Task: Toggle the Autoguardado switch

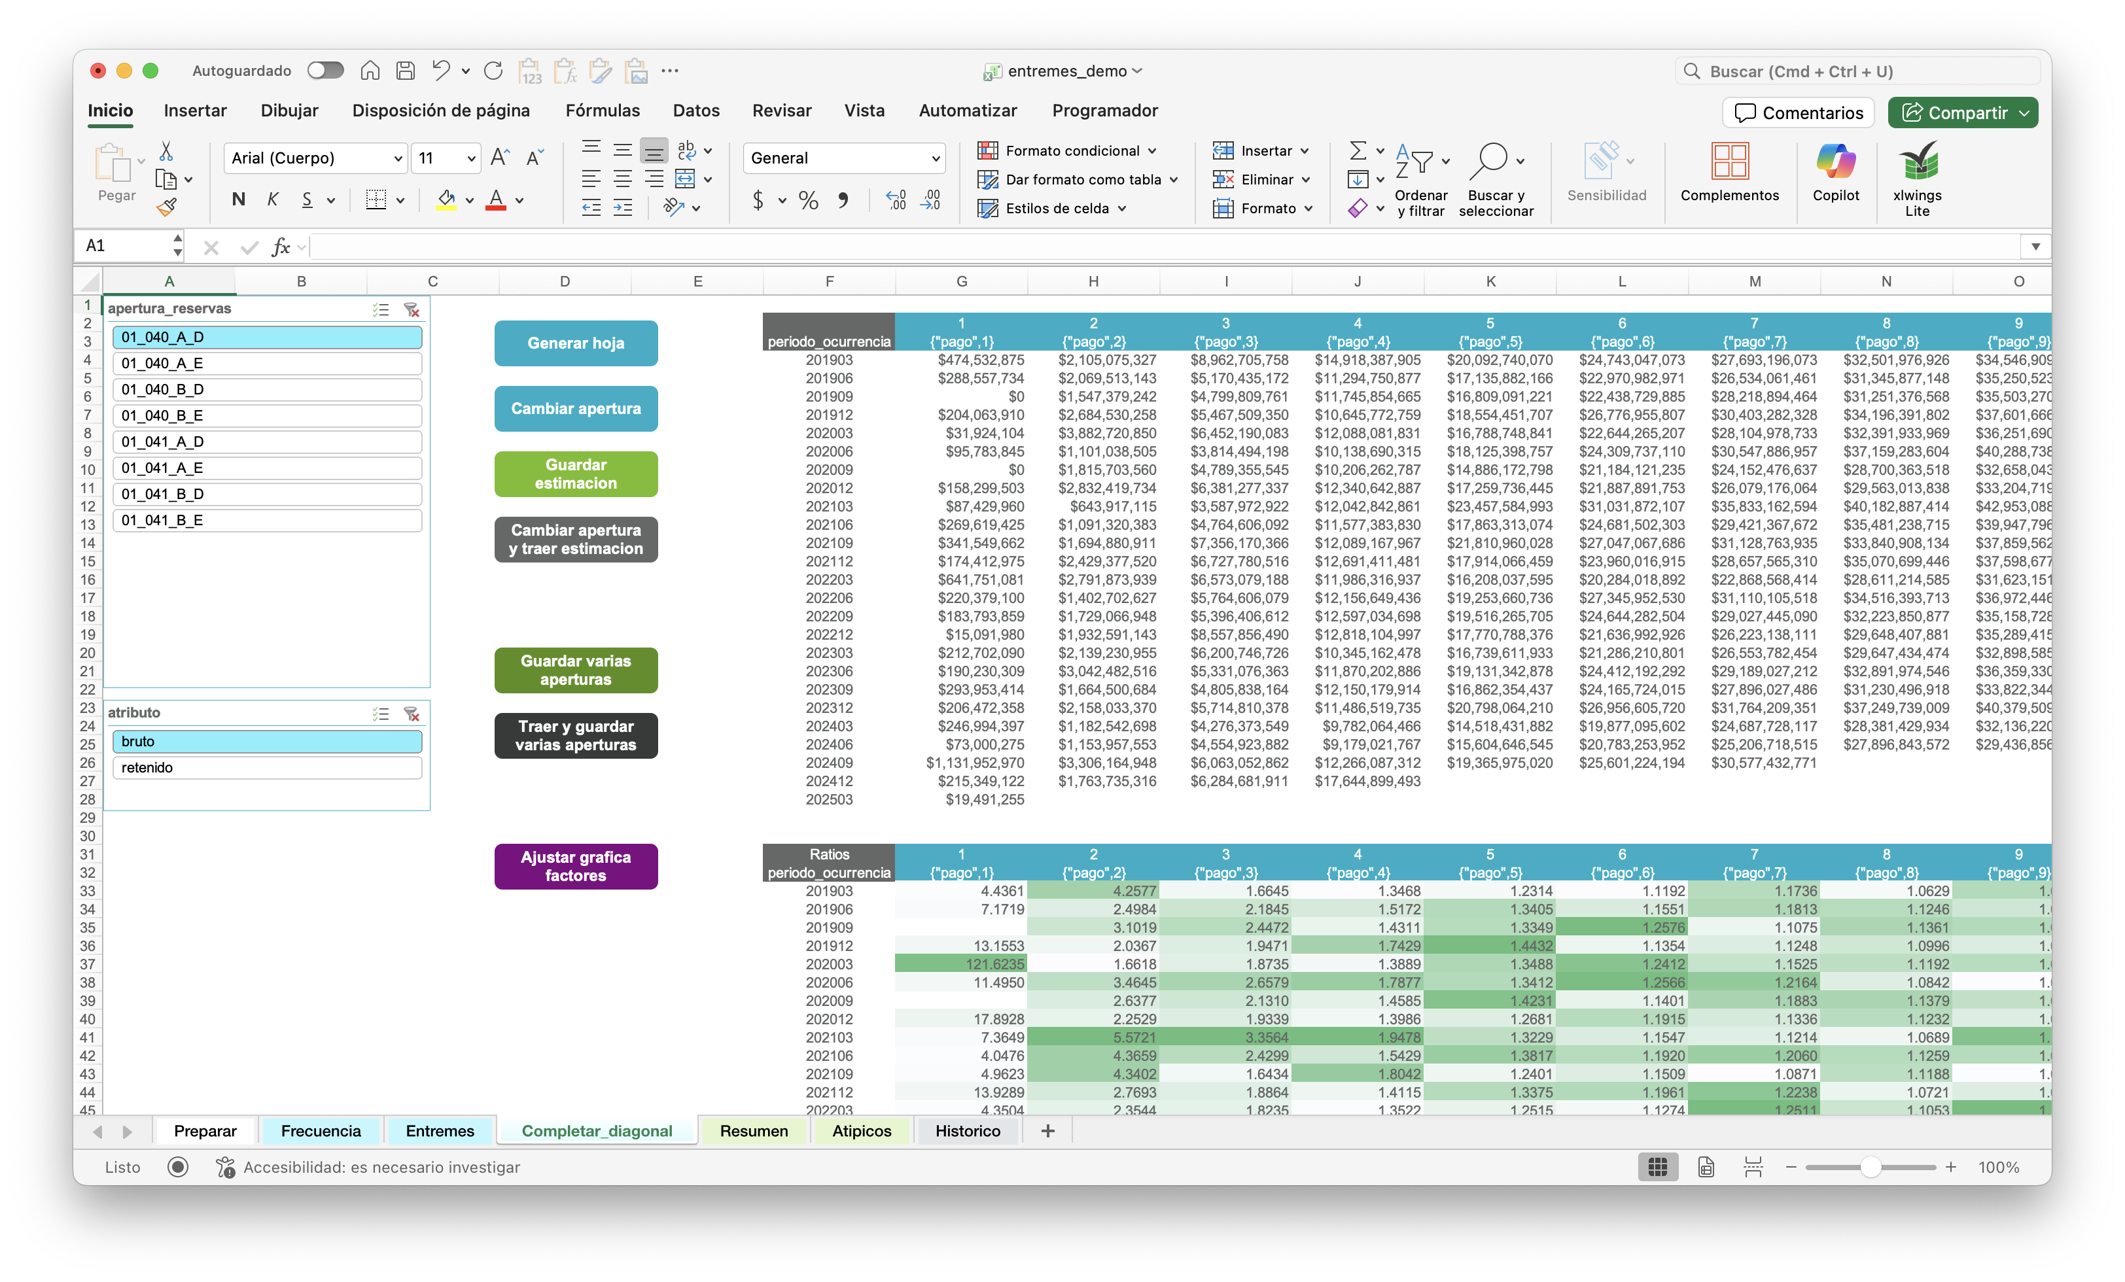Action: click(325, 71)
